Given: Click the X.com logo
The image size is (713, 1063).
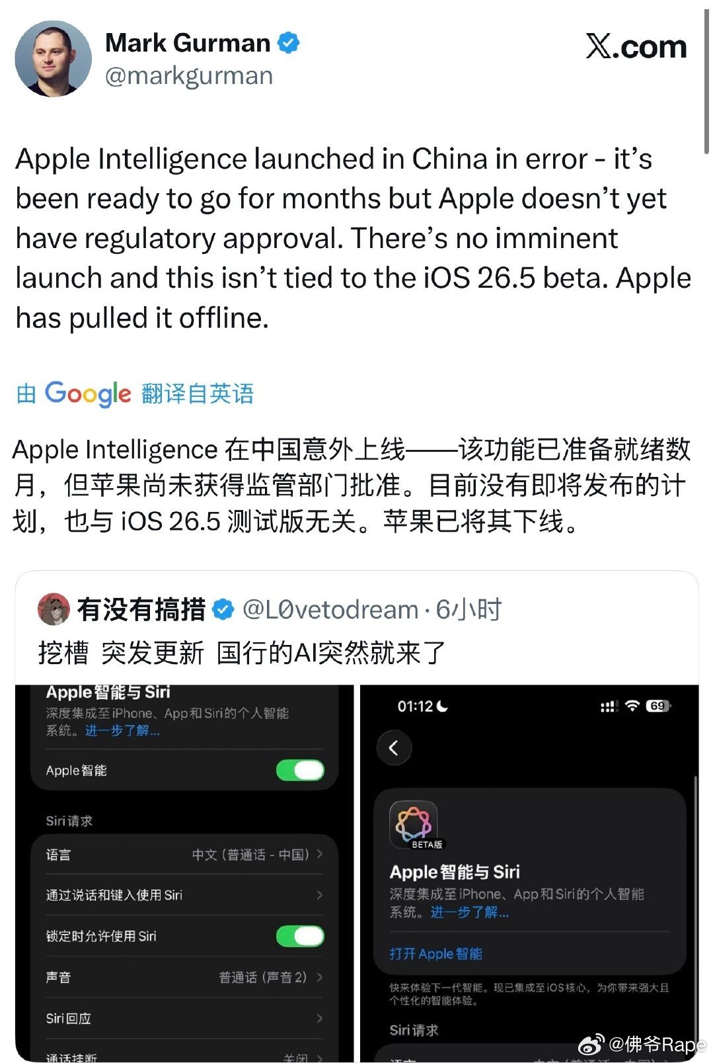Looking at the screenshot, I should (x=636, y=46).
